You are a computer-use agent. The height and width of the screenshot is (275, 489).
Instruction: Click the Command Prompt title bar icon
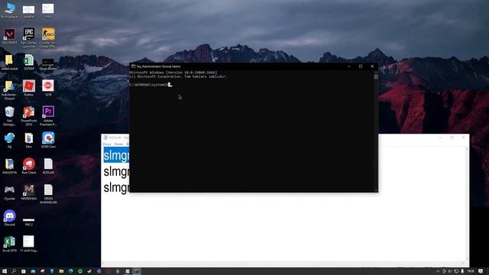click(133, 66)
